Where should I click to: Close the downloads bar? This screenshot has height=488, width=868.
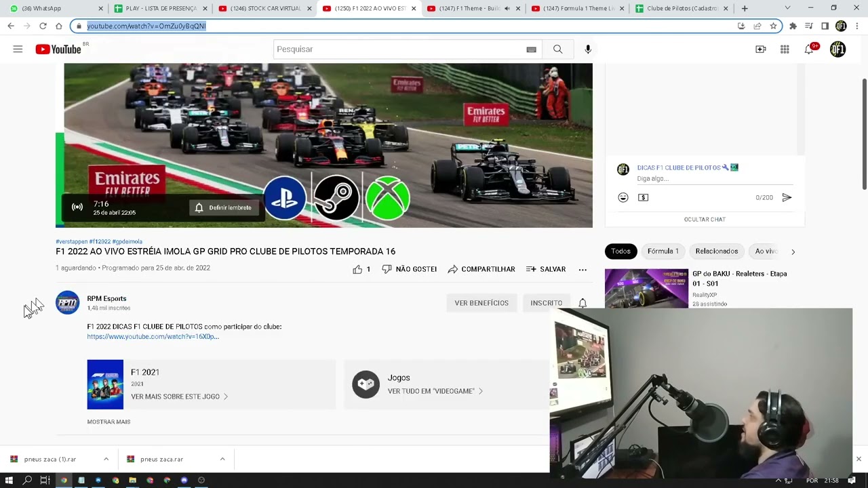[859, 459]
